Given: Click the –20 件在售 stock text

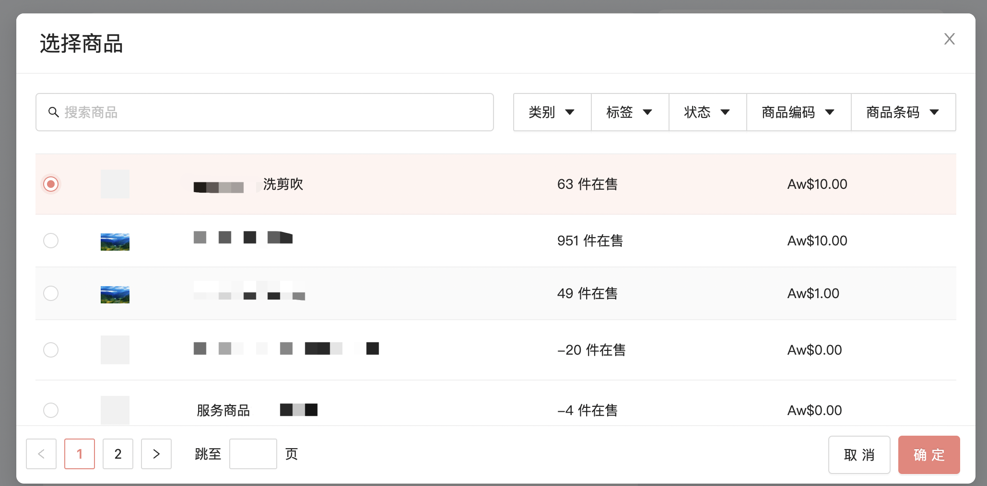Looking at the screenshot, I should (x=591, y=350).
